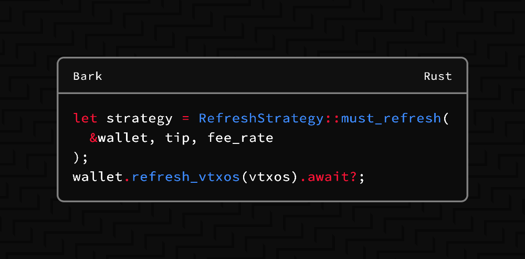
Task: Select the fee_rate argument
Action: click(240, 138)
